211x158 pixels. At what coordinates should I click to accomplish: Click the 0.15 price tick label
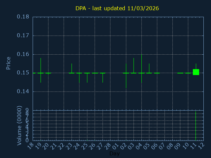pyautogui.click(x=22, y=73)
